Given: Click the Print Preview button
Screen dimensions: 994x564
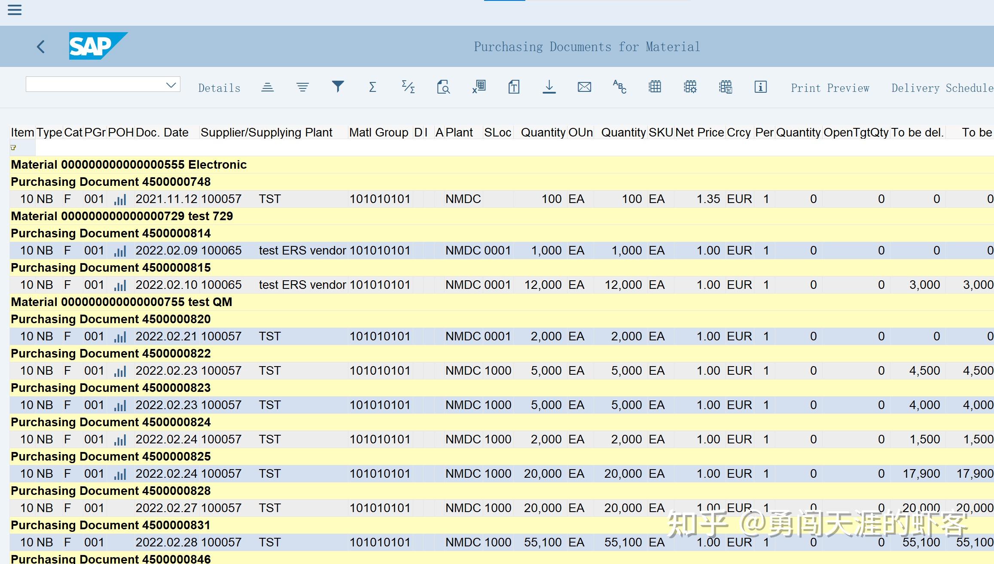Looking at the screenshot, I should (830, 88).
